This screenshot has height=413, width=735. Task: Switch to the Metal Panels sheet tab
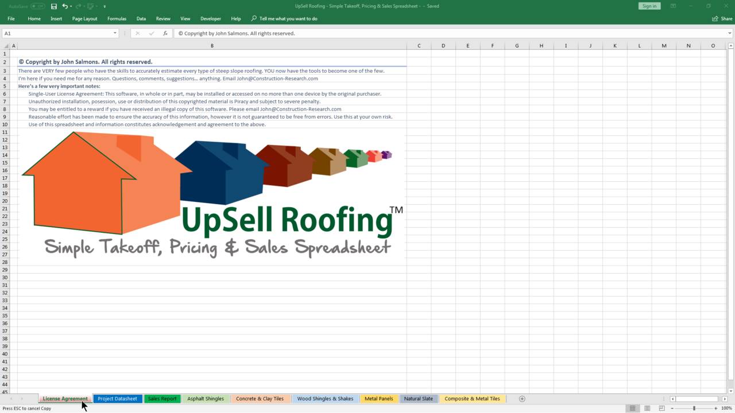pos(378,398)
